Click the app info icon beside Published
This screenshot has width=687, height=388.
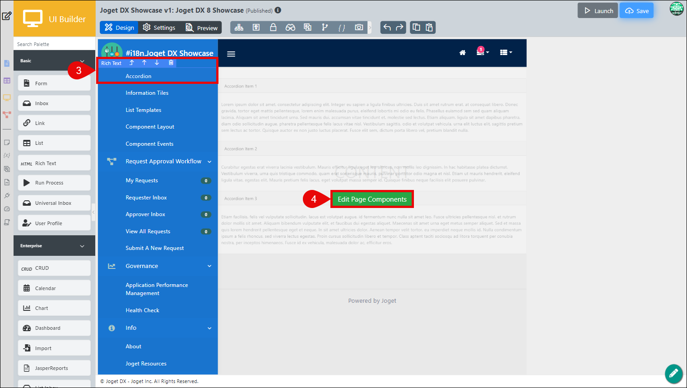[278, 10]
